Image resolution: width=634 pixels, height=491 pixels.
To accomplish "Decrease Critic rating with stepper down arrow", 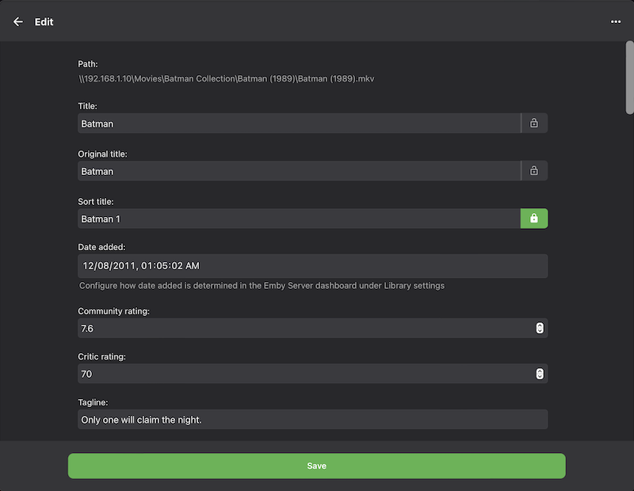I will click(540, 377).
